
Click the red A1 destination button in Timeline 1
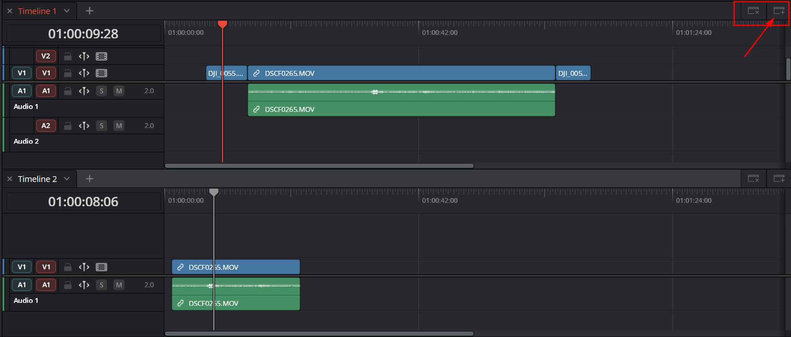[x=46, y=91]
